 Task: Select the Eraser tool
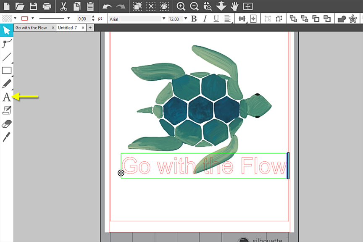(x=7, y=124)
